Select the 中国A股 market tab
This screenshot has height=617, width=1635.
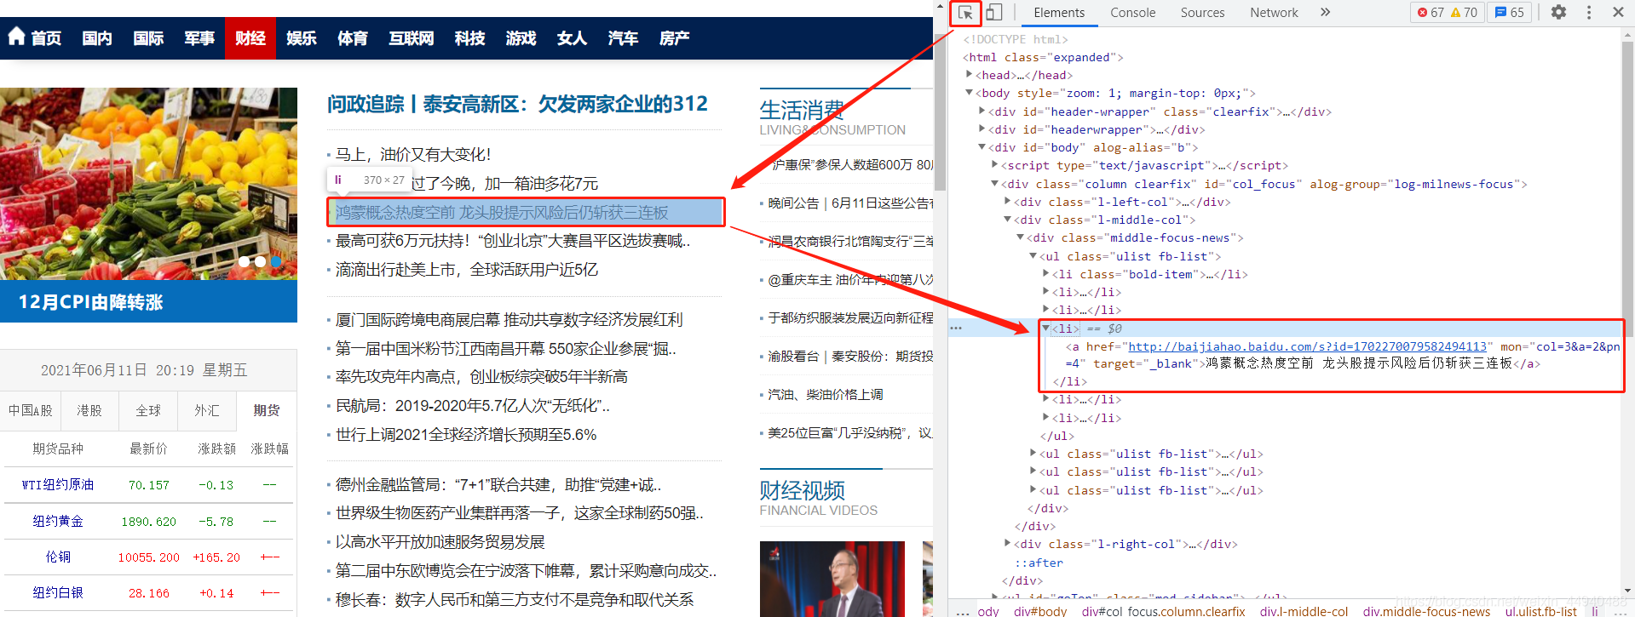[31, 410]
